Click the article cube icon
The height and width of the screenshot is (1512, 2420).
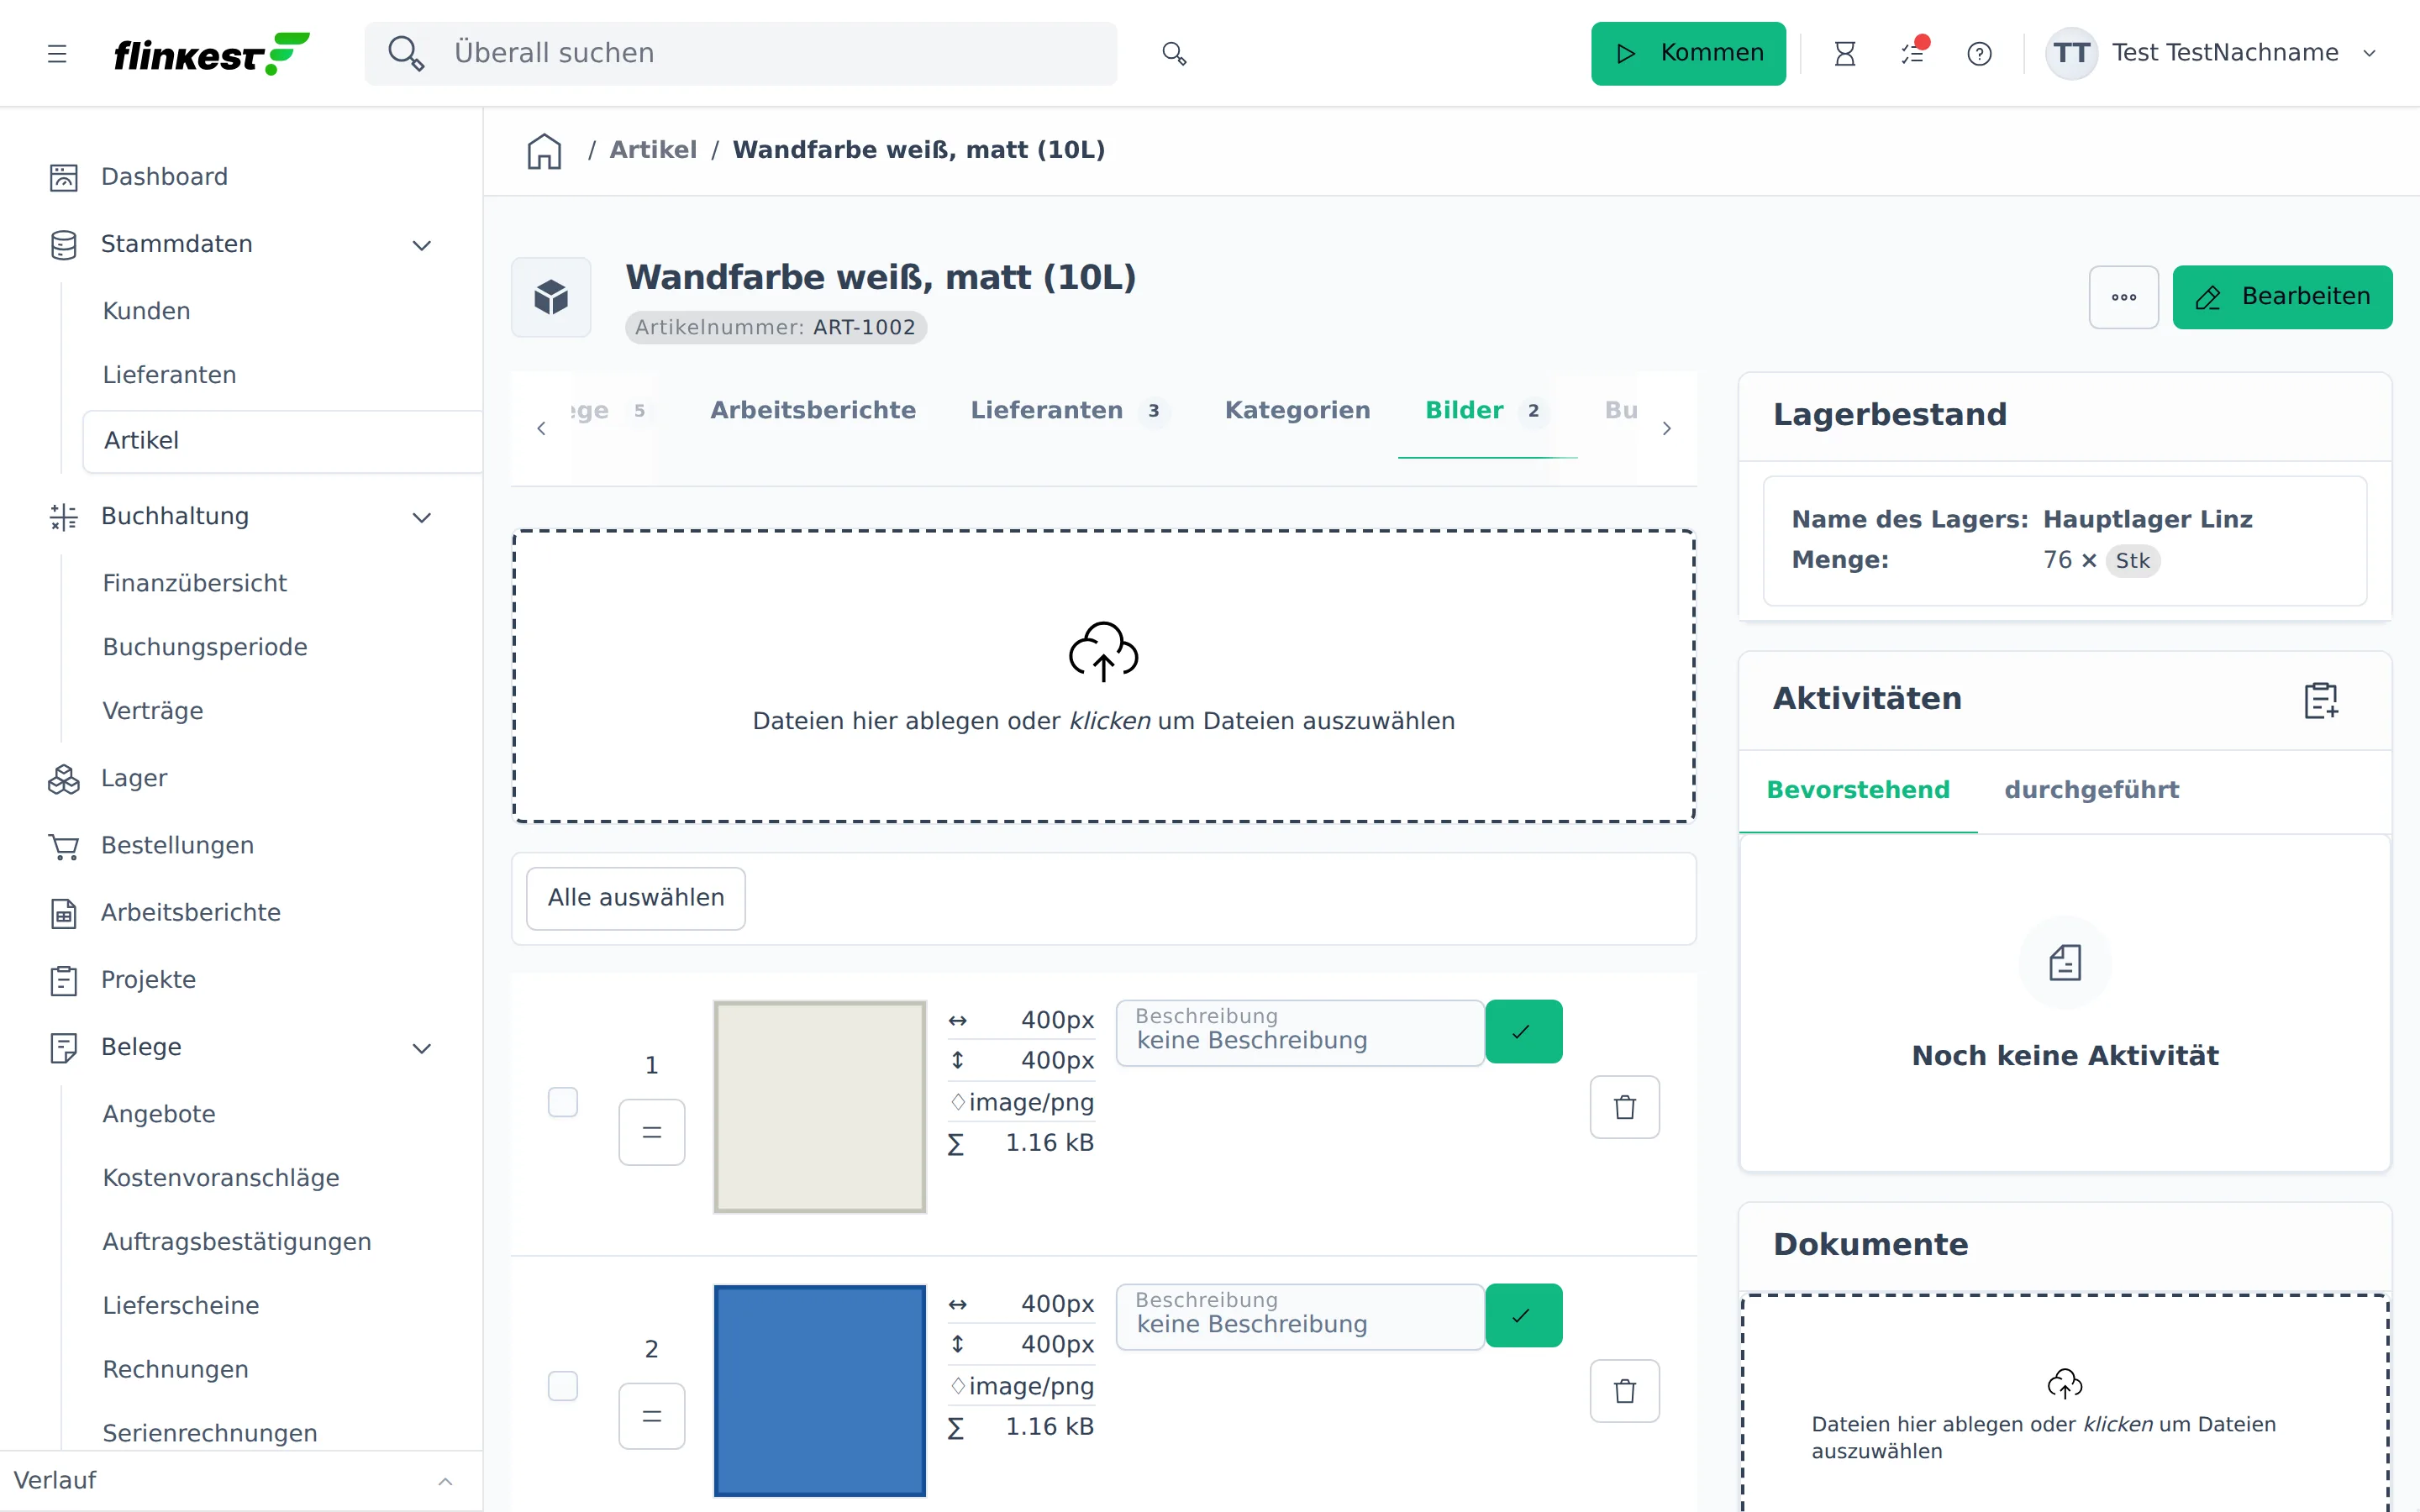tap(551, 297)
